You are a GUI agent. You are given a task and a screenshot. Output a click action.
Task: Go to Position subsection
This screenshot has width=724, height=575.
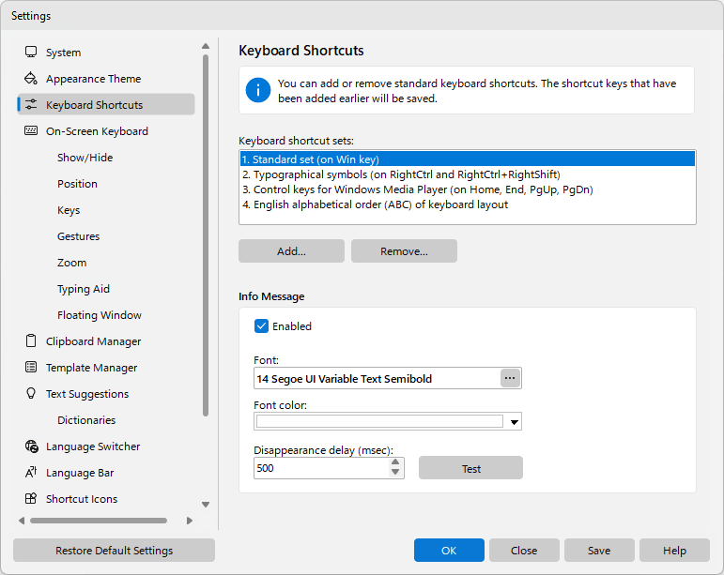tap(77, 184)
